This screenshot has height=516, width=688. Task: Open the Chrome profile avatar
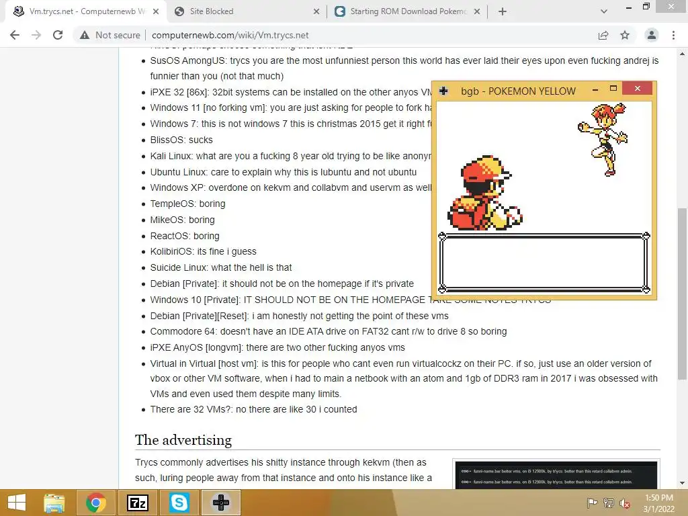[x=652, y=35]
